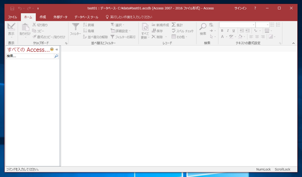Click the background fill bucket swatch

240,36
